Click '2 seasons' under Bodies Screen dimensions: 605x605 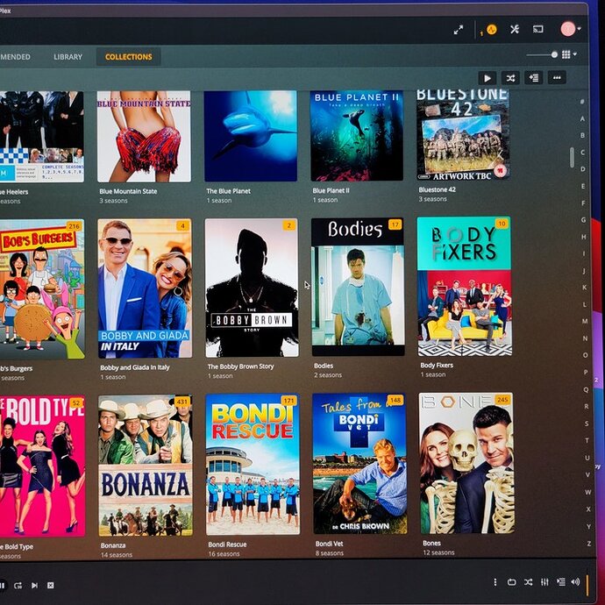pyautogui.click(x=328, y=375)
